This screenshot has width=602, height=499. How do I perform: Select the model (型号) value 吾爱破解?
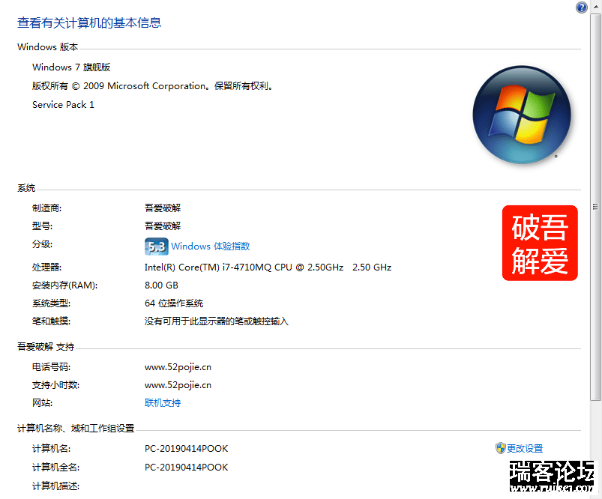[x=163, y=226]
